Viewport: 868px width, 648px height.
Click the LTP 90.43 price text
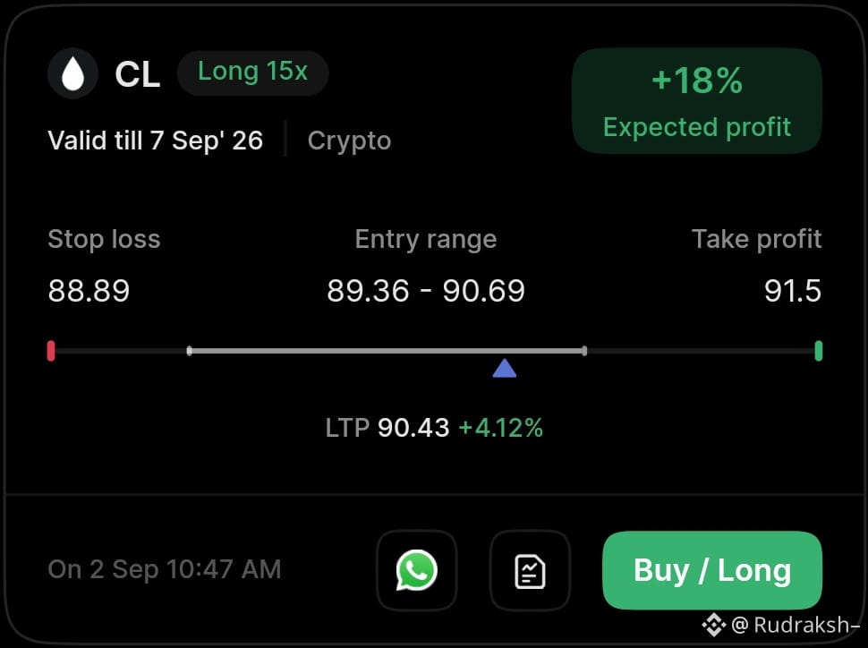pyautogui.click(x=387, y=428)
